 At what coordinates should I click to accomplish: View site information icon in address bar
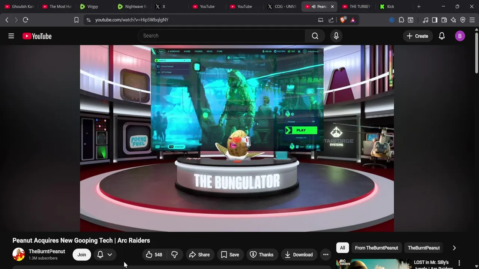[88, 20]
